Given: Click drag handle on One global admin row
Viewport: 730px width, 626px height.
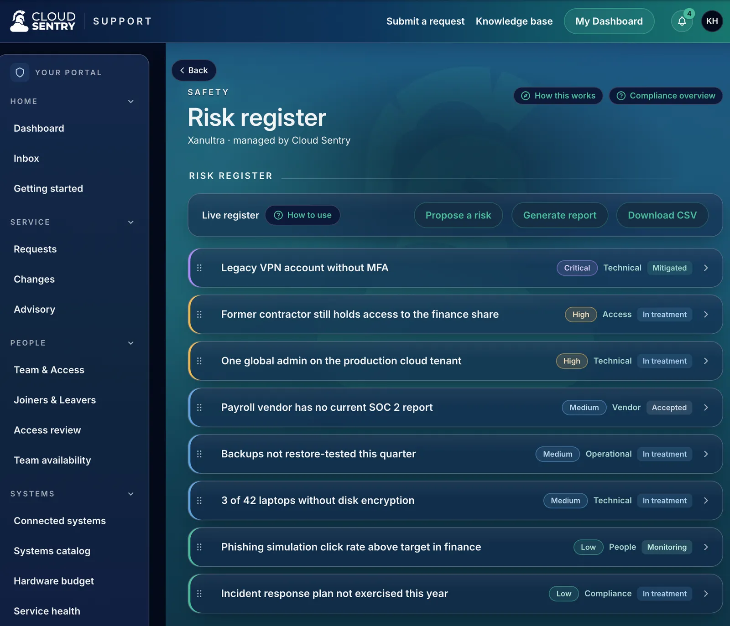Looking at the screenshot, I should (199, 361).
